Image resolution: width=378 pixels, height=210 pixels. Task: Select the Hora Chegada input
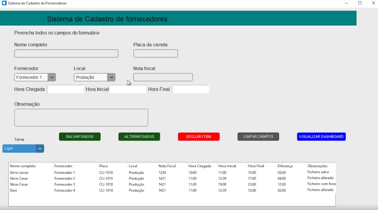[66, 89]
